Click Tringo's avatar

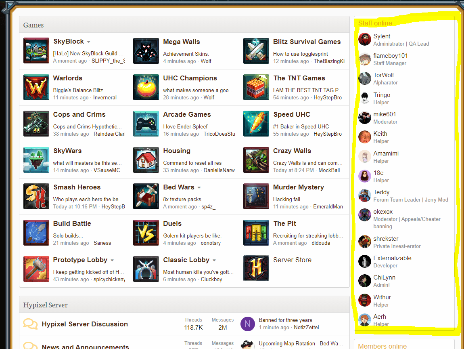point(365,98)
